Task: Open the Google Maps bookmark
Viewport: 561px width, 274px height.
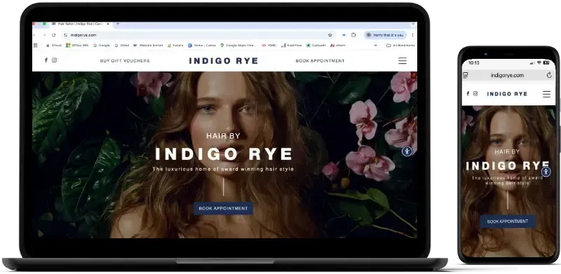Action: click(238, 46)
